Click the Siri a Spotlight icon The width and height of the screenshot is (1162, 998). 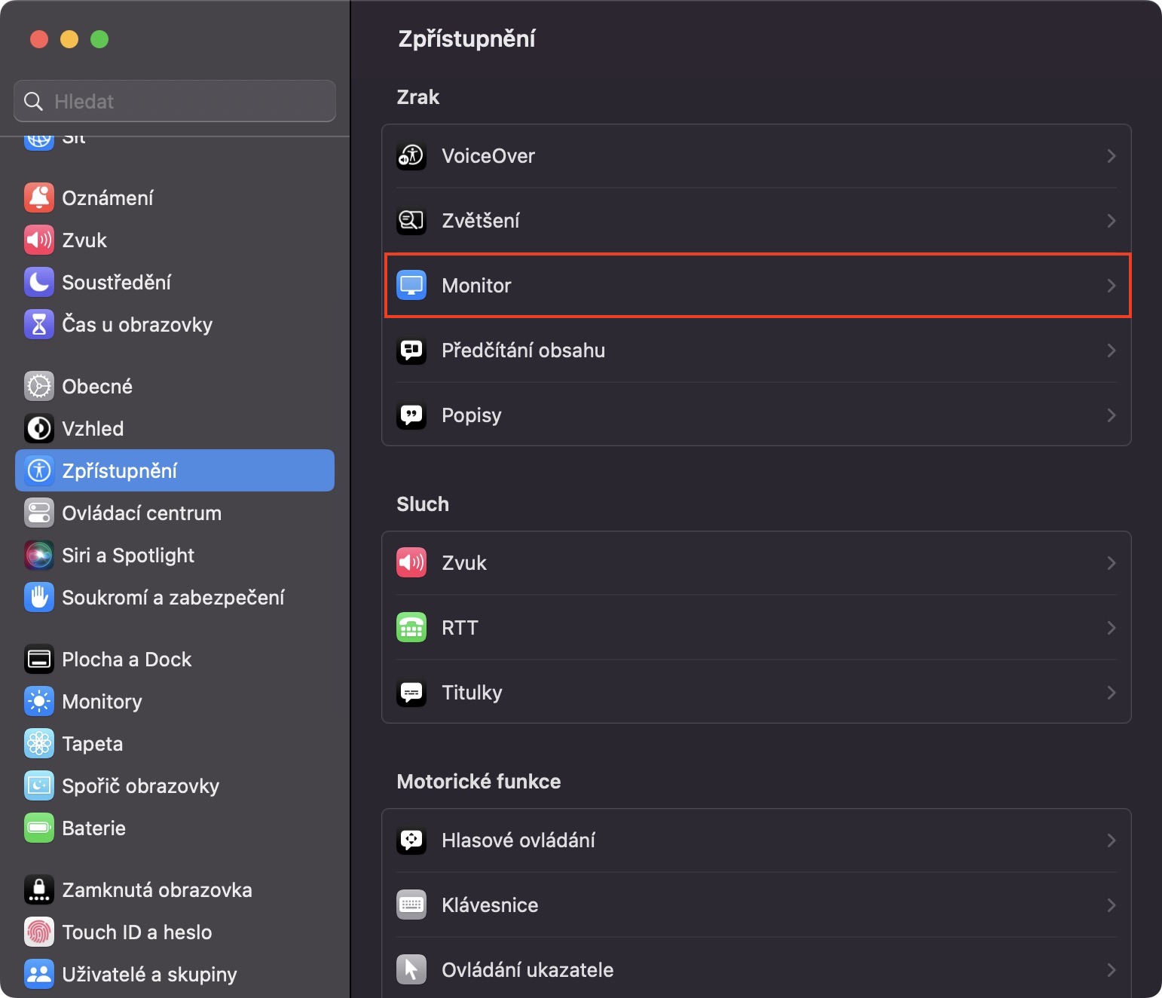(39, 556)
